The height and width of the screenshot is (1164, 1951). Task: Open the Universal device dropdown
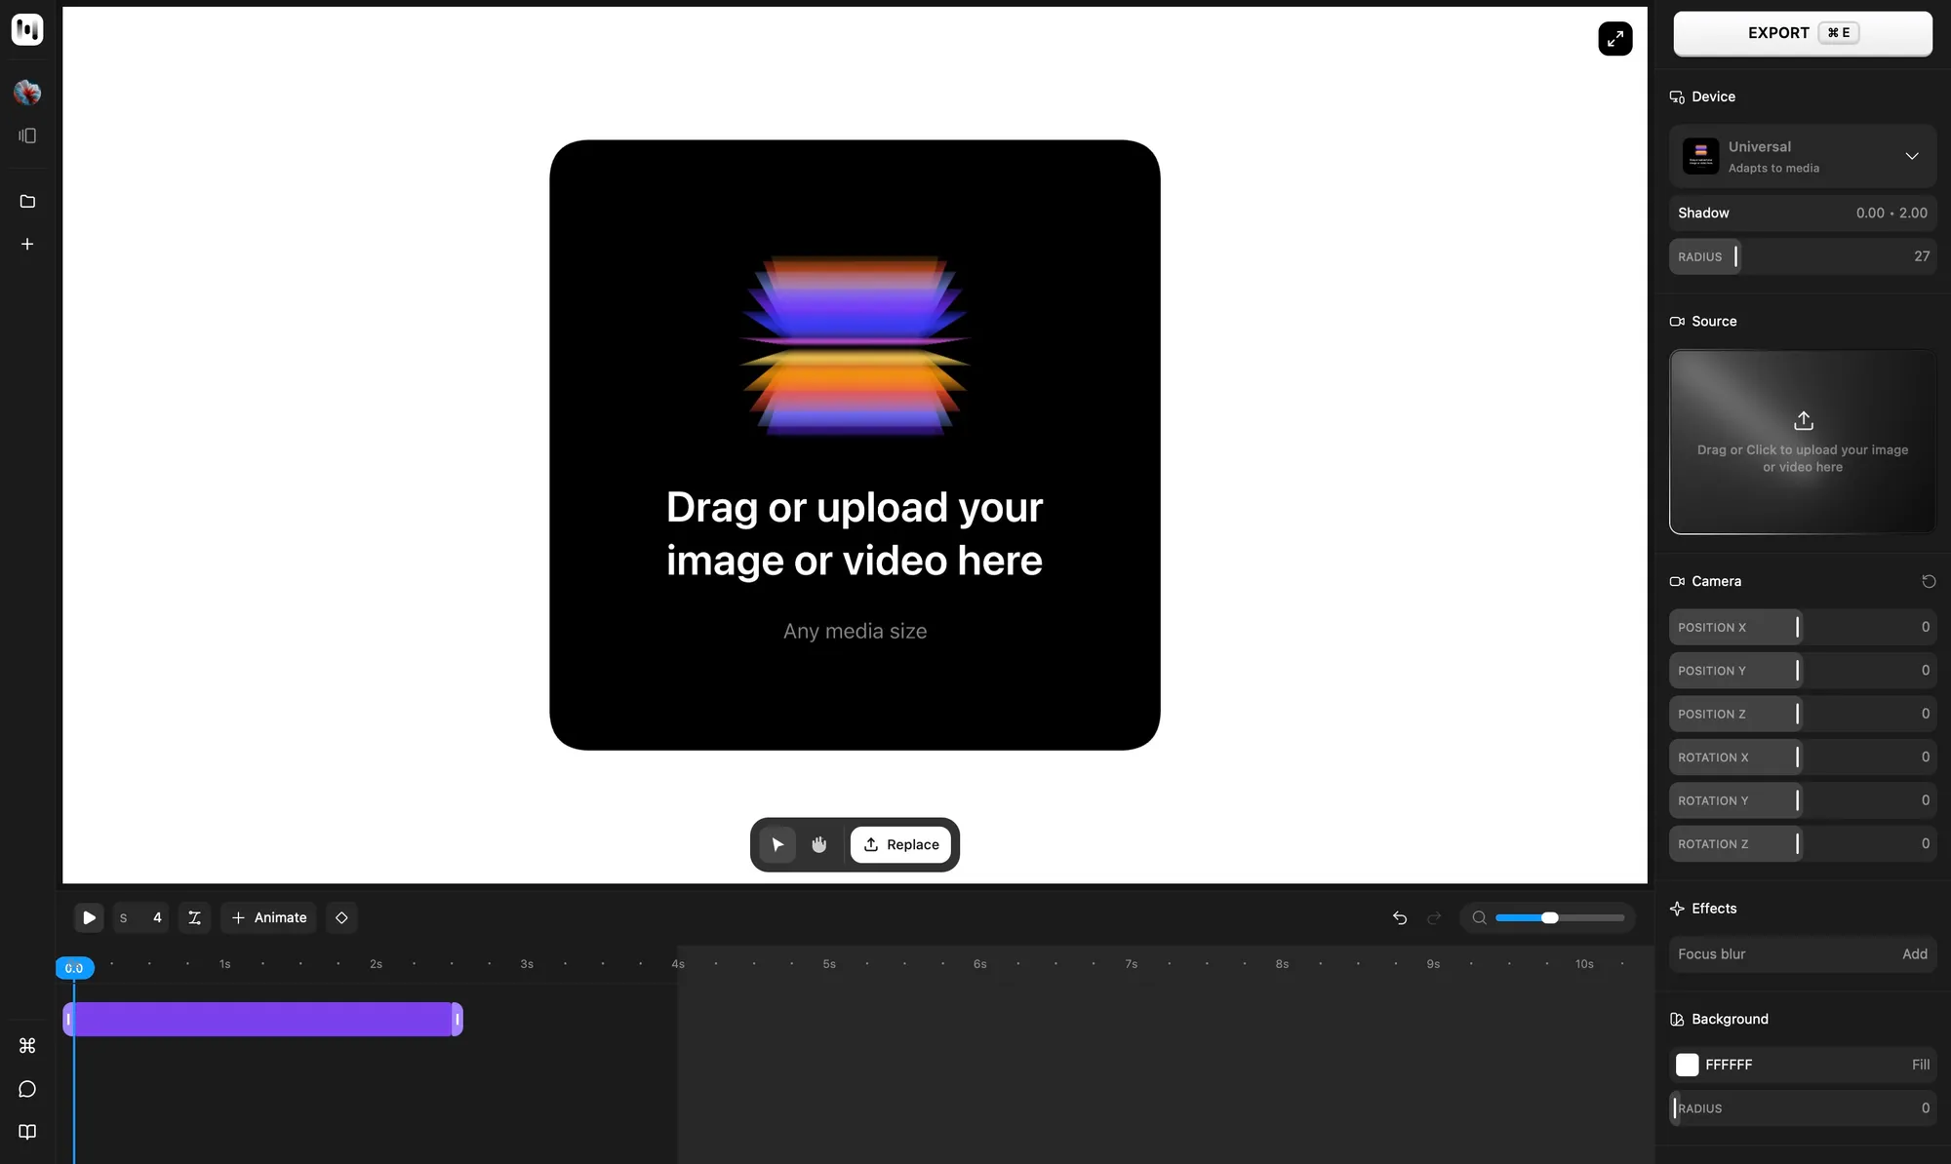tap(1803, 156)
